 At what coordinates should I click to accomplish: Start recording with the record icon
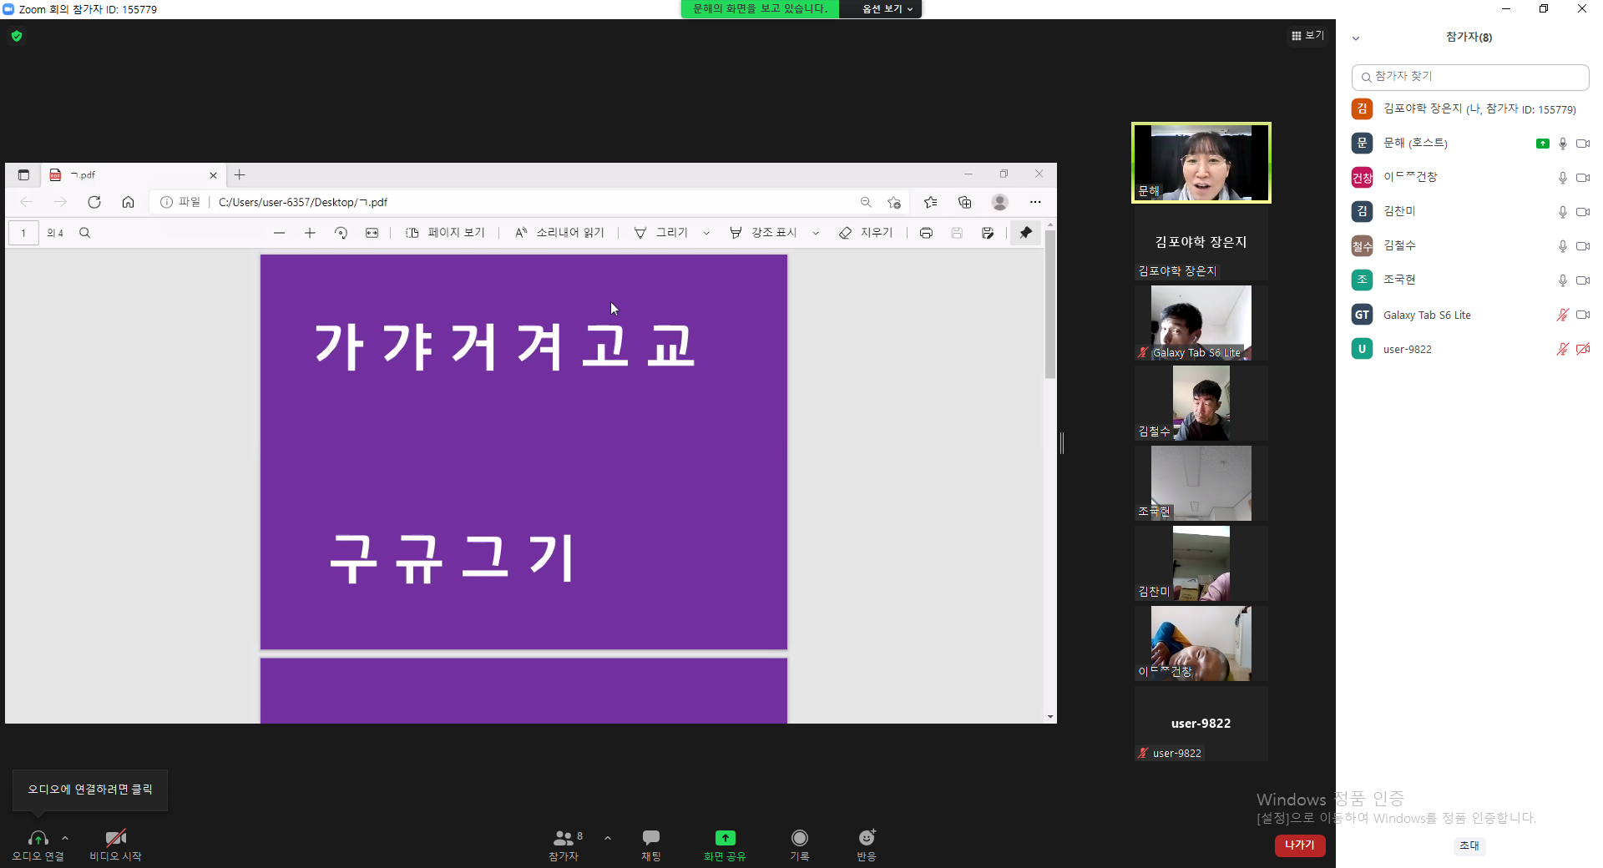pyautogui.click(x=800, y=837)
